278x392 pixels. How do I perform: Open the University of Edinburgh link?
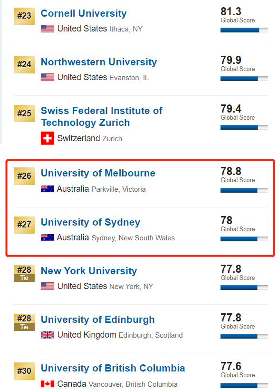(97, 320)
